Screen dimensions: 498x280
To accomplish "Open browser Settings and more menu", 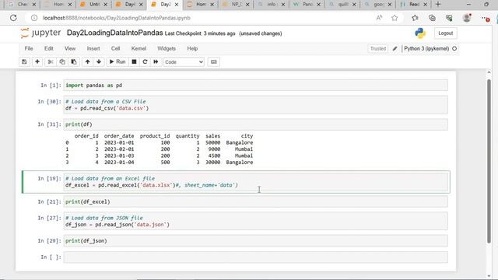I will pyautogui.click(x=485, y=18).
